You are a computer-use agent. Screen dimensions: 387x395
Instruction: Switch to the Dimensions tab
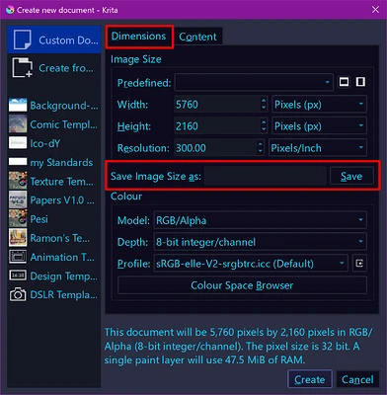click(139, 37)
